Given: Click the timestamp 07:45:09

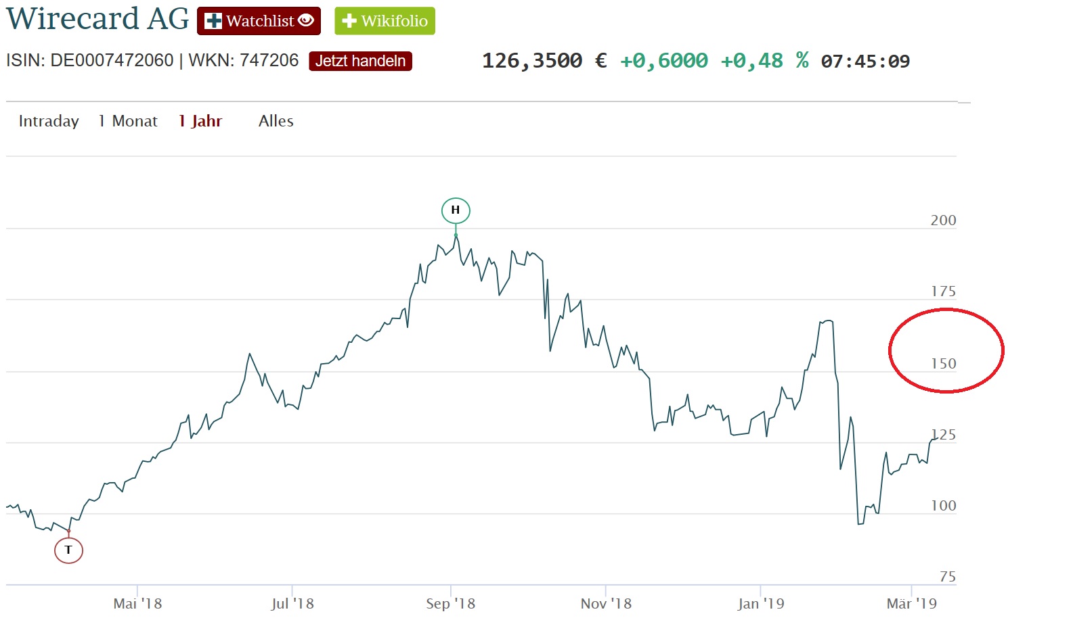Looking at the screenshot, I should pyautogui.click(x=864, y=62).
